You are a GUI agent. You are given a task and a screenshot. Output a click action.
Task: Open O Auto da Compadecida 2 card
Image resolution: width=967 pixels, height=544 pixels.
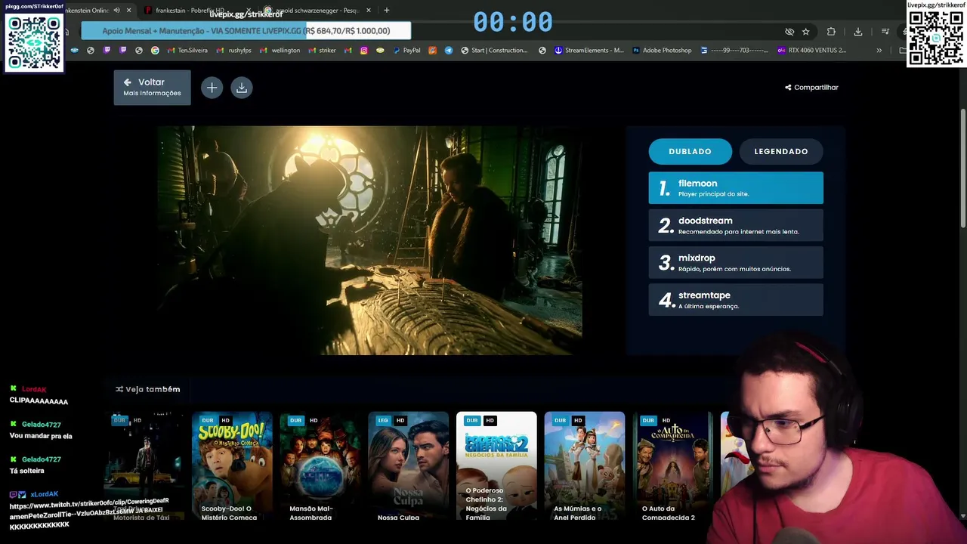point(673,466)
